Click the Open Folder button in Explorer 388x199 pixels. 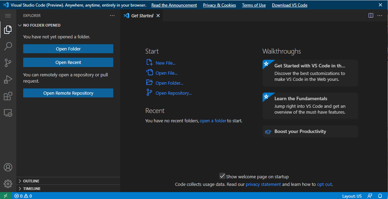pos(68,49)
